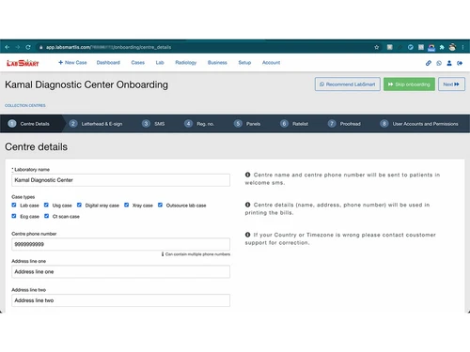
Task: Click the LabSmart logo
Action: tap(23, 63)
